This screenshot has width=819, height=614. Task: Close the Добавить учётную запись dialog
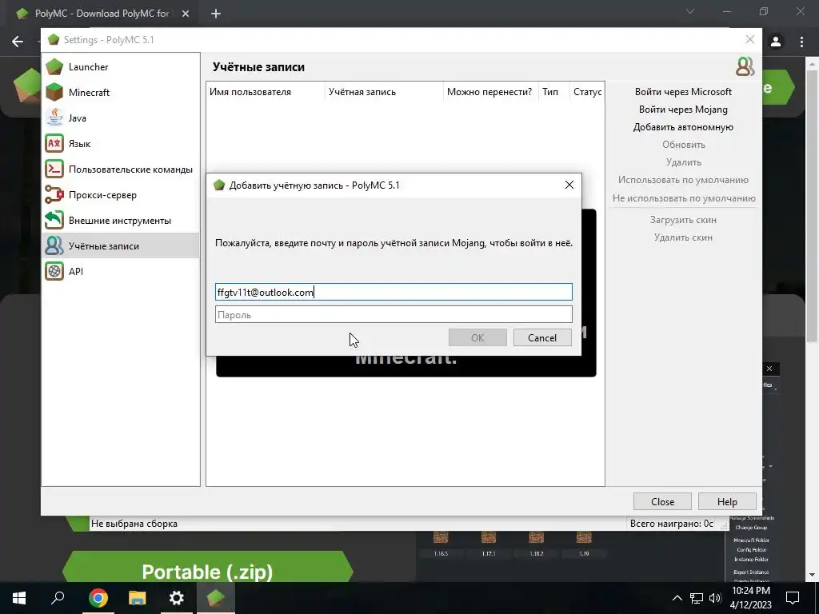point(569,185)
